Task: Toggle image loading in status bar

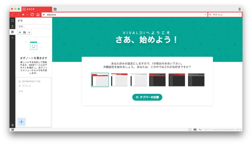Action: 195,130
